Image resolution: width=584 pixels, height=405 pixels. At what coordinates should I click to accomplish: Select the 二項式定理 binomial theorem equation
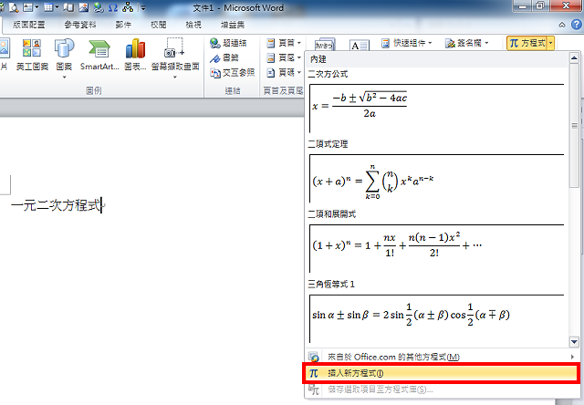(436, 178)
